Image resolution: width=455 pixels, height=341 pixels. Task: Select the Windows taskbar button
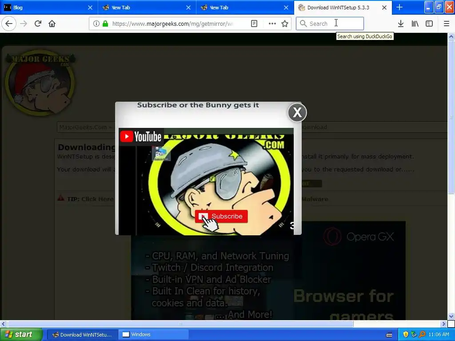point(154,335)
